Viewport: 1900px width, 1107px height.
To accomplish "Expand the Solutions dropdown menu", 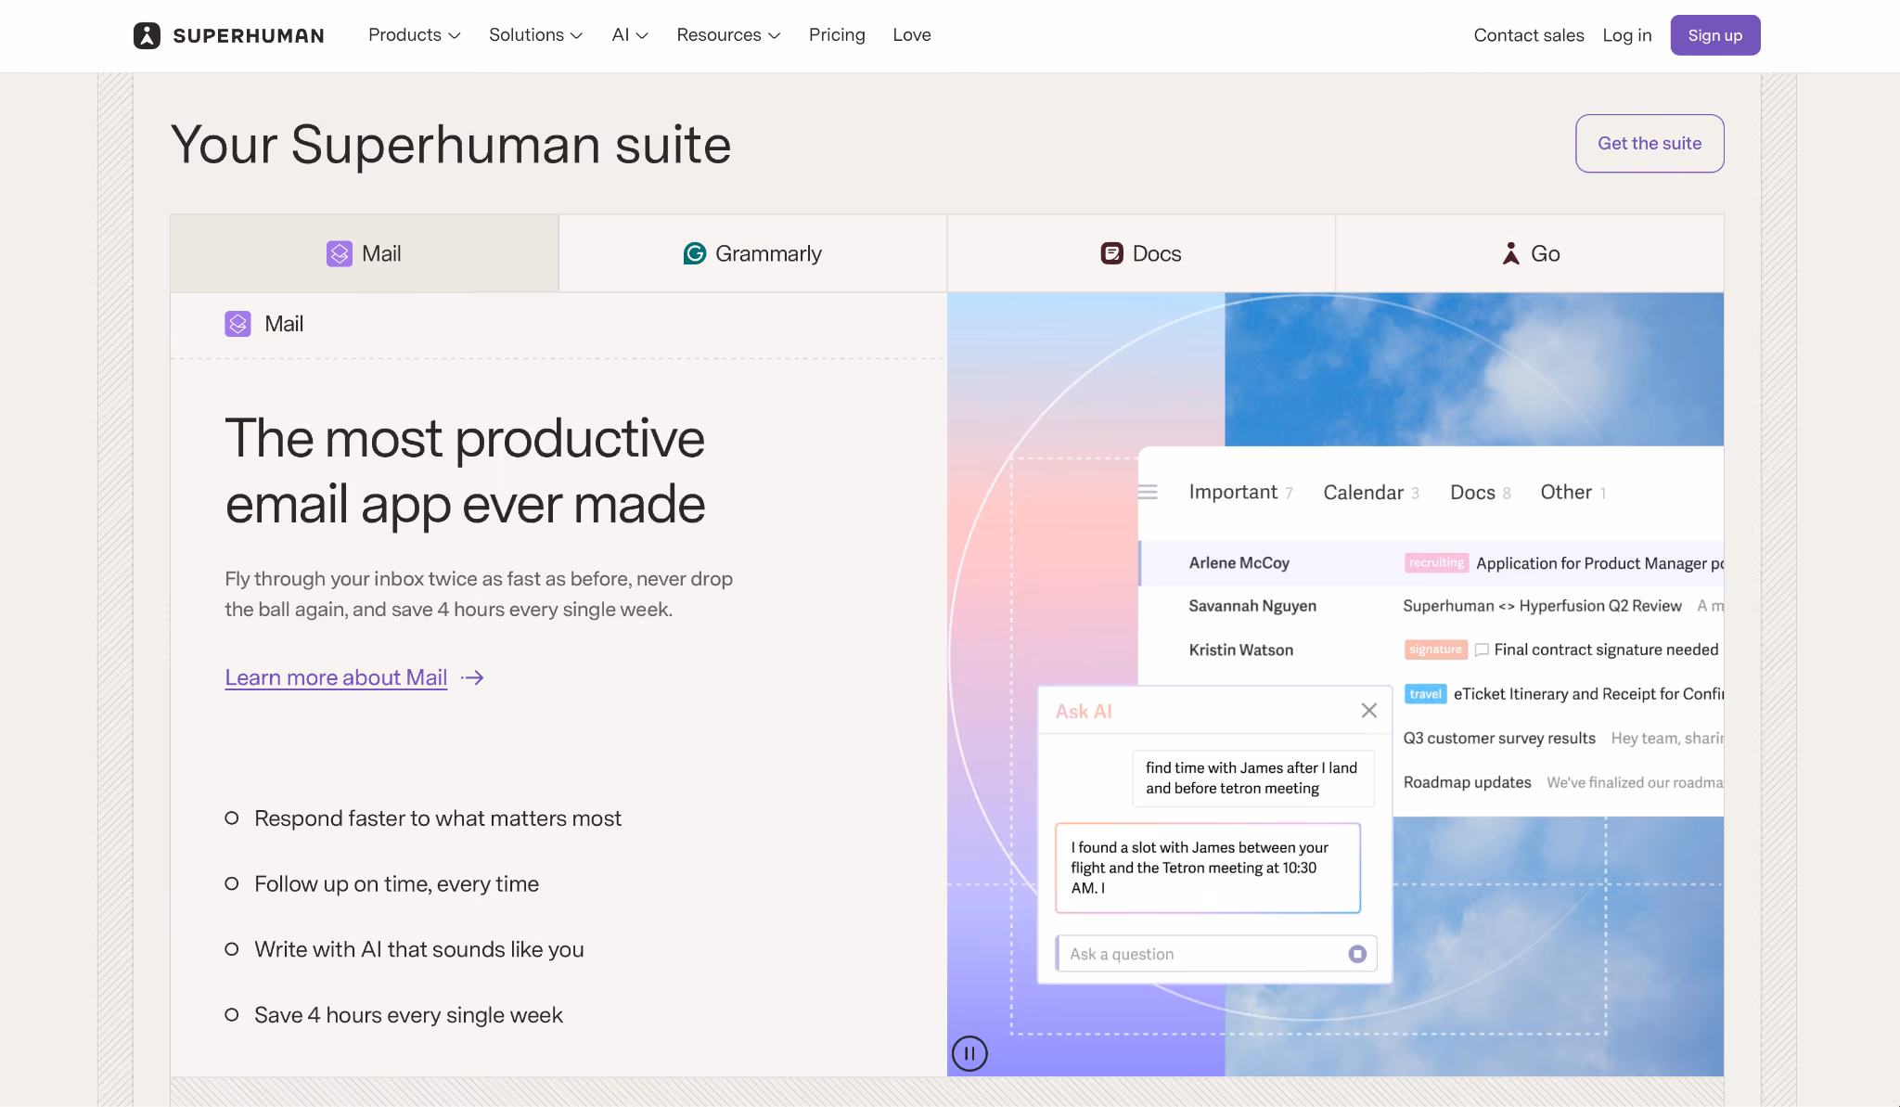I will click(x=536, y=35).
